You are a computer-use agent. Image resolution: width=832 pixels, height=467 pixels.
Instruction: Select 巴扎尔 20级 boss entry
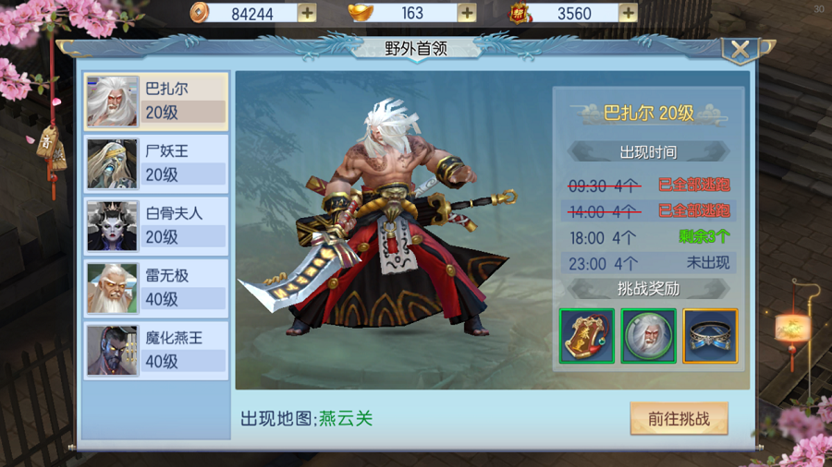(x=156, y=102)
